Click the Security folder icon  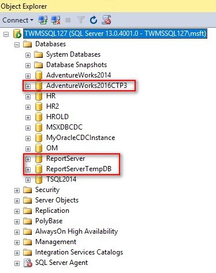tap(27, 190)
